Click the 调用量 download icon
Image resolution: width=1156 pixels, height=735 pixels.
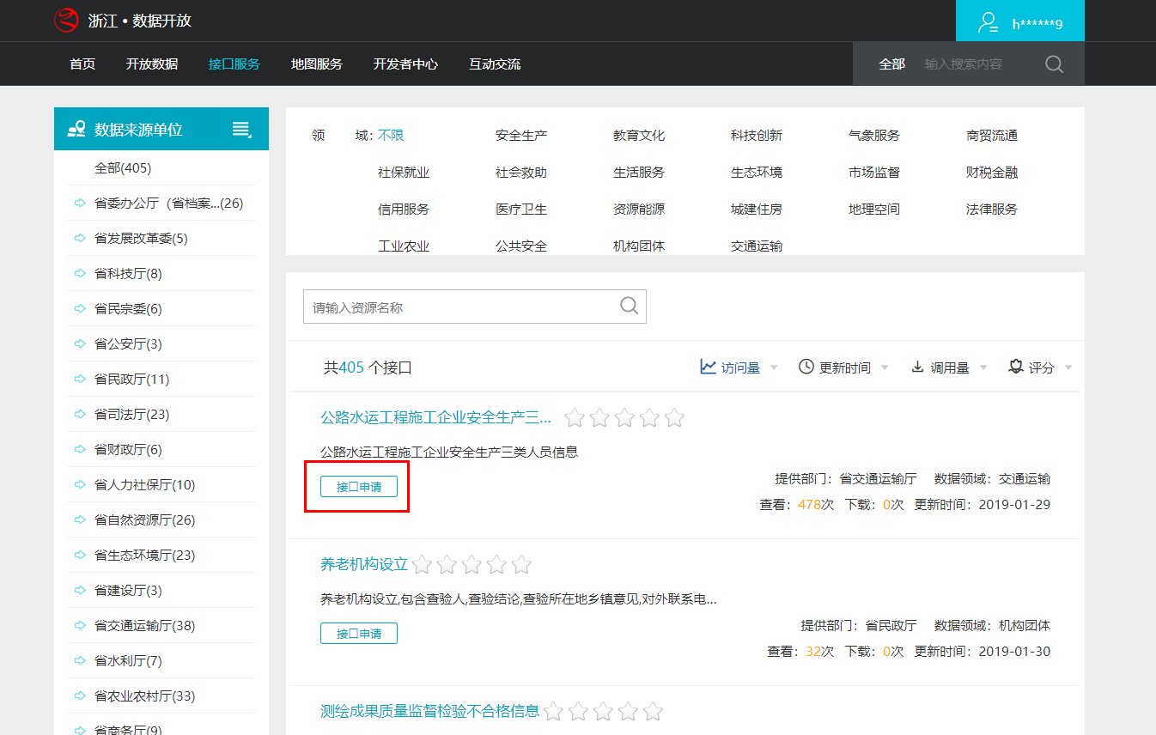click(x=917, y=367)
